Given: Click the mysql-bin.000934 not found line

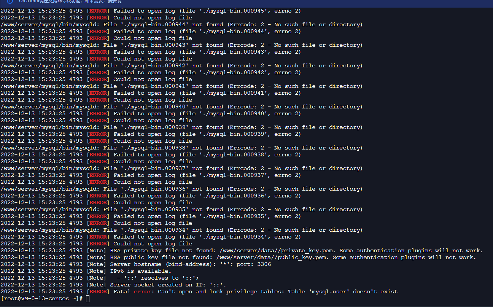Looking at the screenshot, I should [181, 230].
